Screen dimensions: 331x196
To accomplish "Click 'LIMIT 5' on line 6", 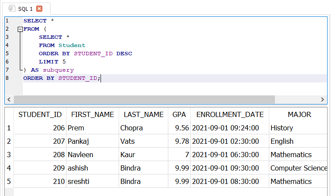I will pyautogui.click(x=52, y=62).
